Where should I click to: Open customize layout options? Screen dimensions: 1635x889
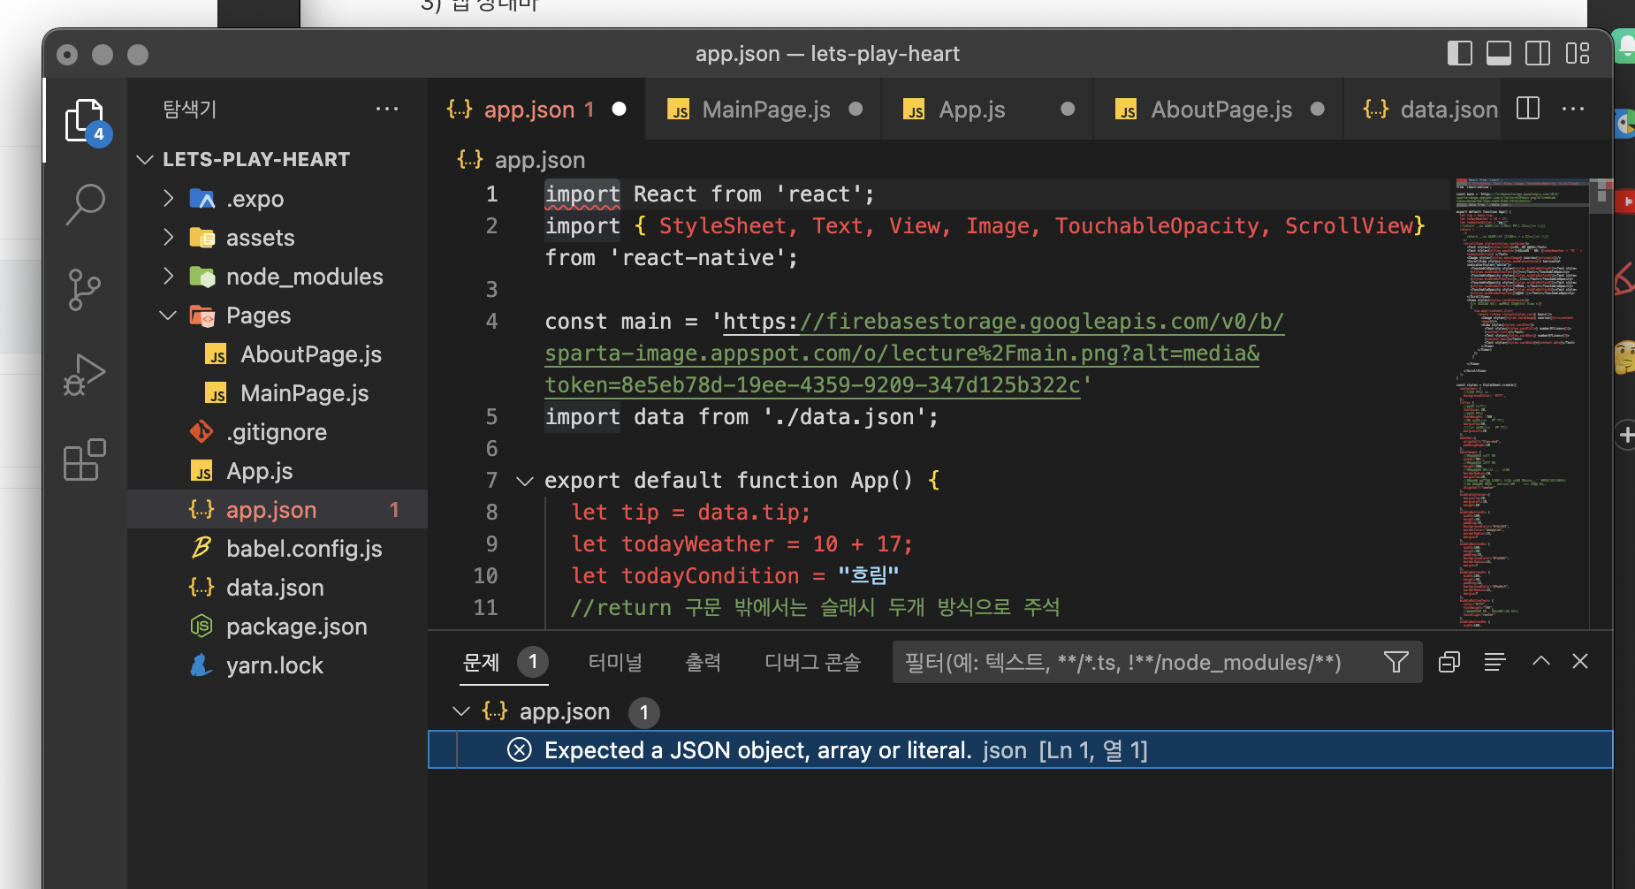point(1578,54)
